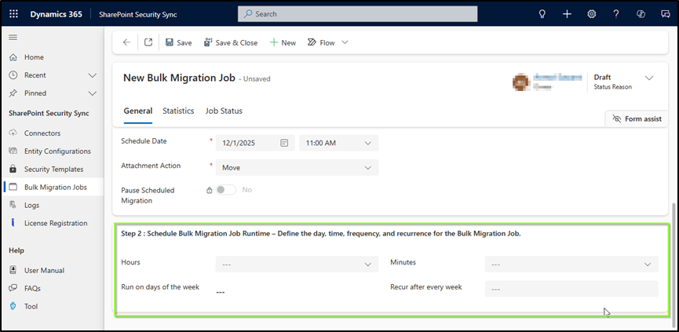
Task: Open record in new window icon
Action: tap(148, 42)
